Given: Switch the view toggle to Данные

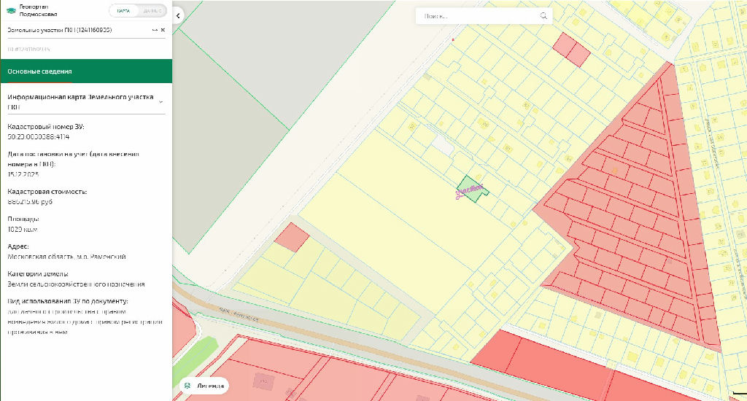Looking at the screenshot, I should [x=152, y=11].
